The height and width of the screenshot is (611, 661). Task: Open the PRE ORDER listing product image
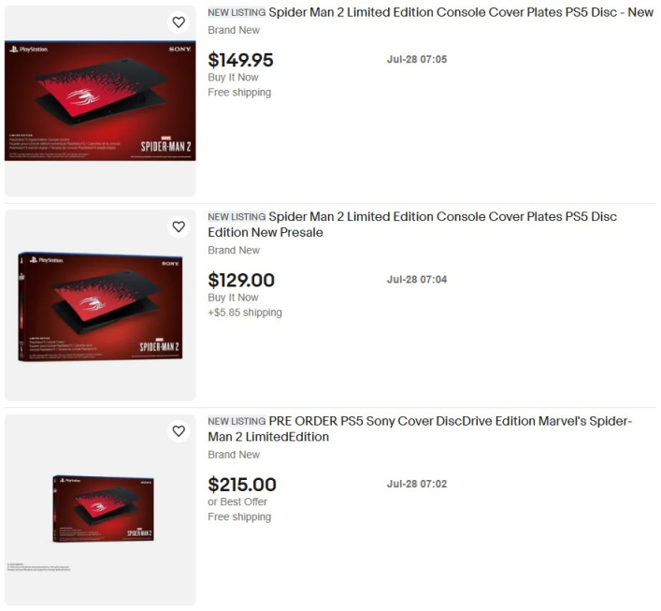(x=103, y=508)
